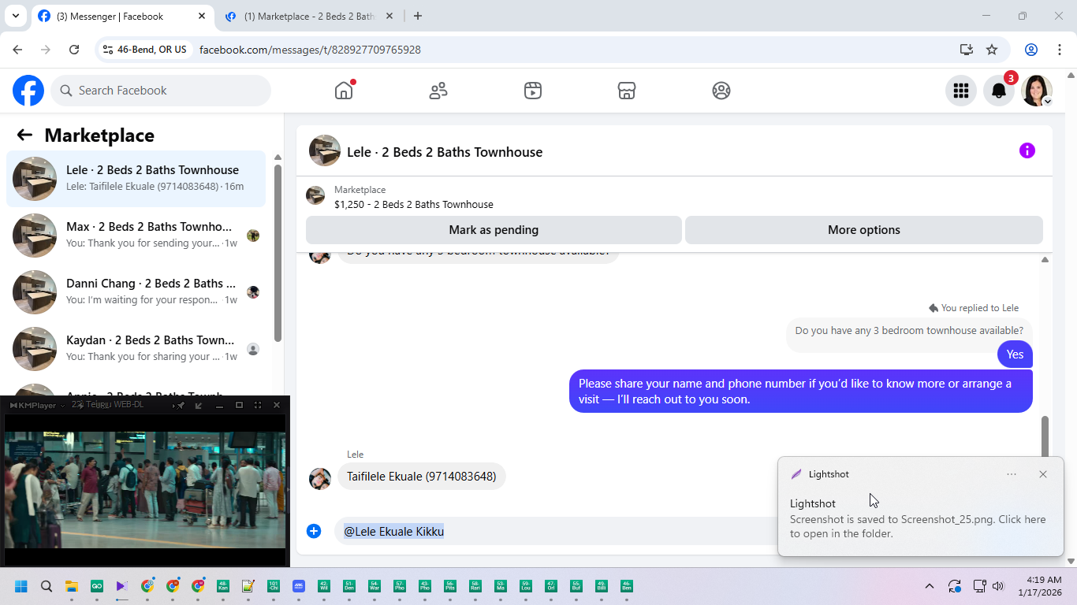1077x605 pixels.
Task: Click the browser Back arrow
Action: (x=17, y=50)
